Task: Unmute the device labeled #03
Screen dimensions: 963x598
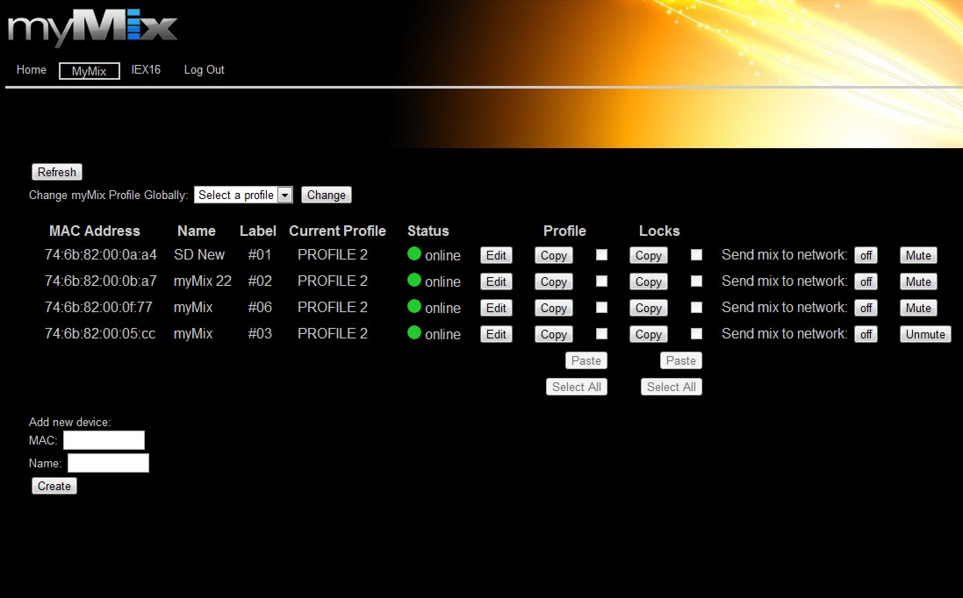Action: pyautogui.click(x=925, y=334)
